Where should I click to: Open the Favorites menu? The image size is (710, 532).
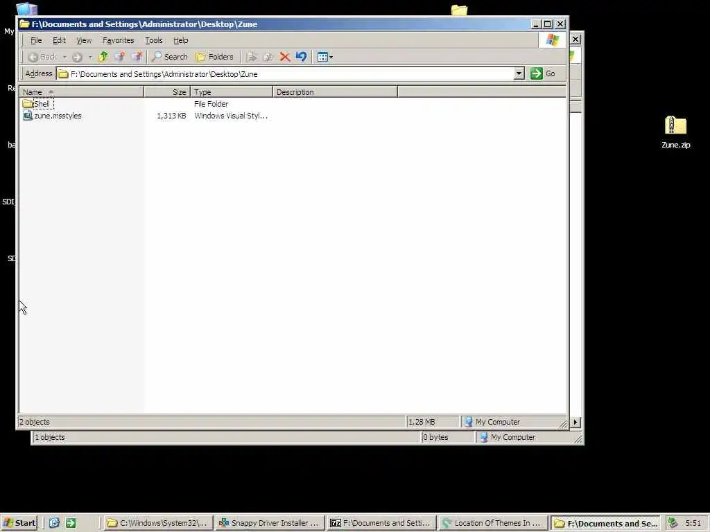pyautogui.click(x=118, y=40)
